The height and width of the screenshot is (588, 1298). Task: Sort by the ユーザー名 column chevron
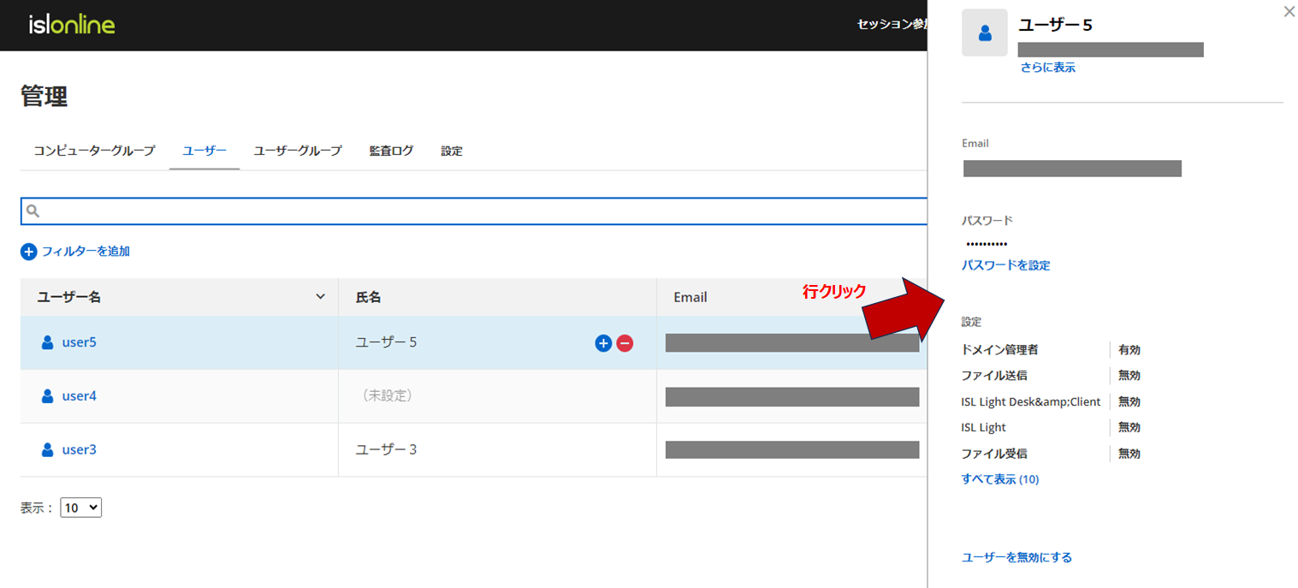[321, 297]
